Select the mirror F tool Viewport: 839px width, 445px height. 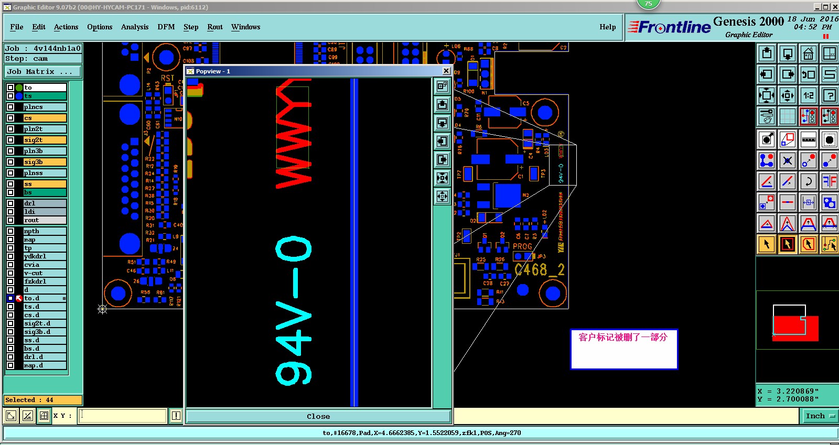point(830,181)
